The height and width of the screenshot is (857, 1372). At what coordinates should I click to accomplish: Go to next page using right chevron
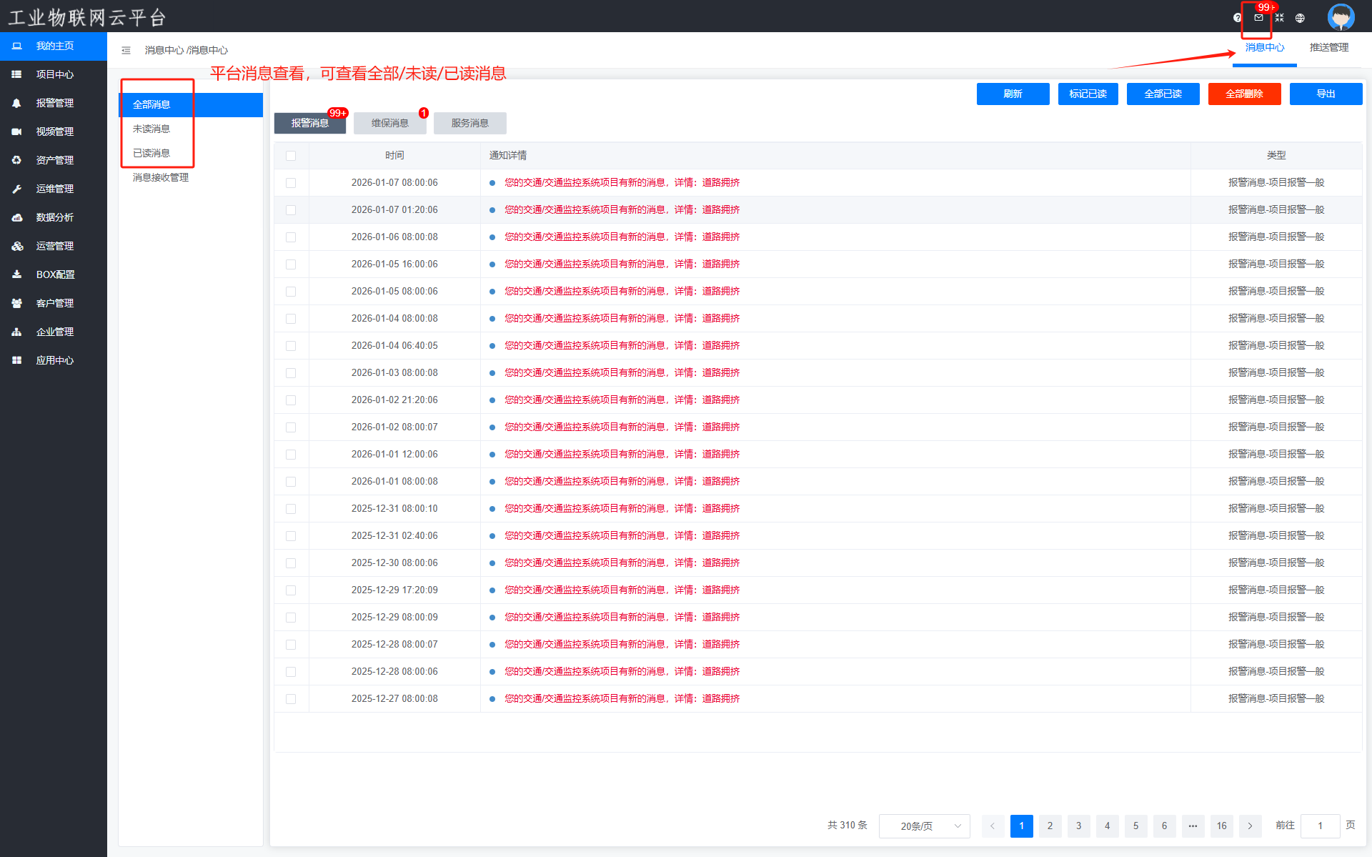click(x=1250, y=826)
